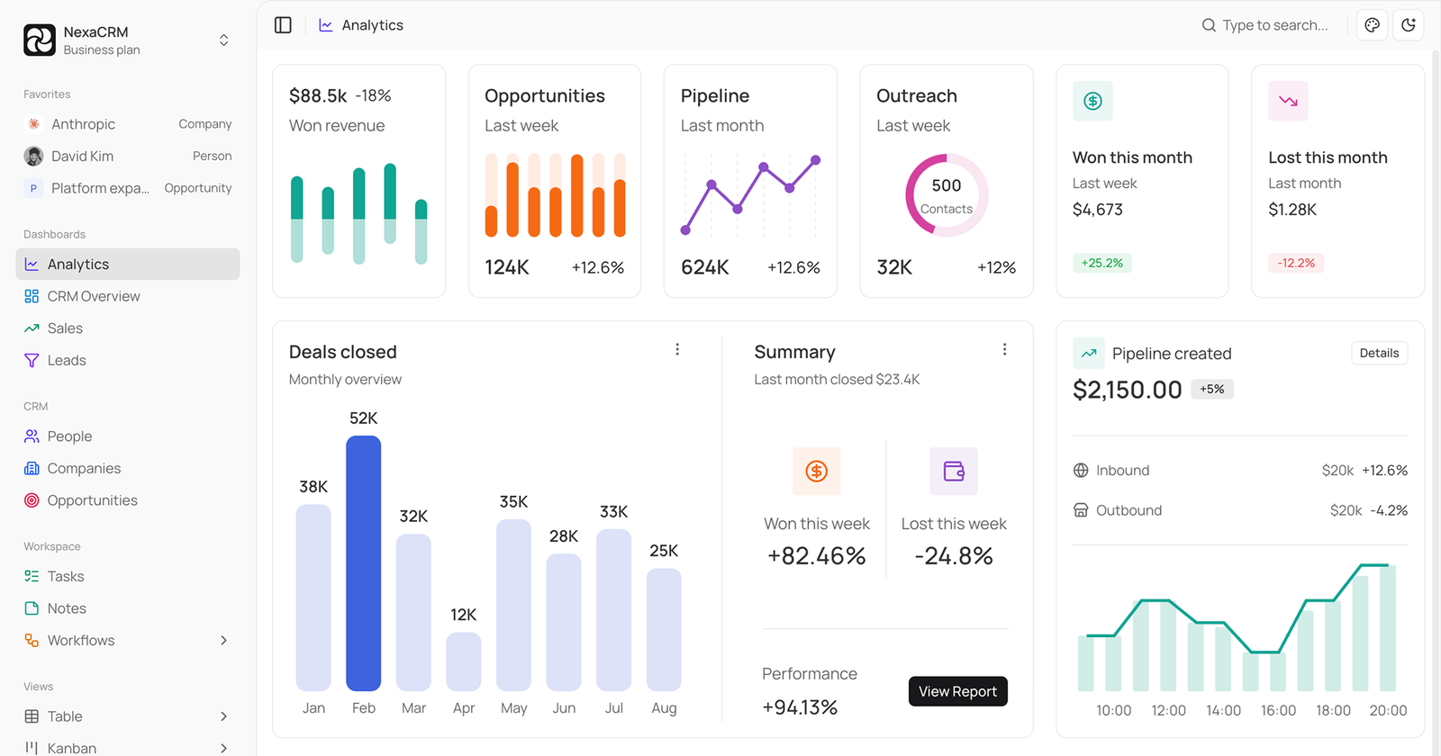The height and width of the screenshot is (756, 1441).
Task: Click the Pipeline created trend icon
Action: [x=1089, y=353]
